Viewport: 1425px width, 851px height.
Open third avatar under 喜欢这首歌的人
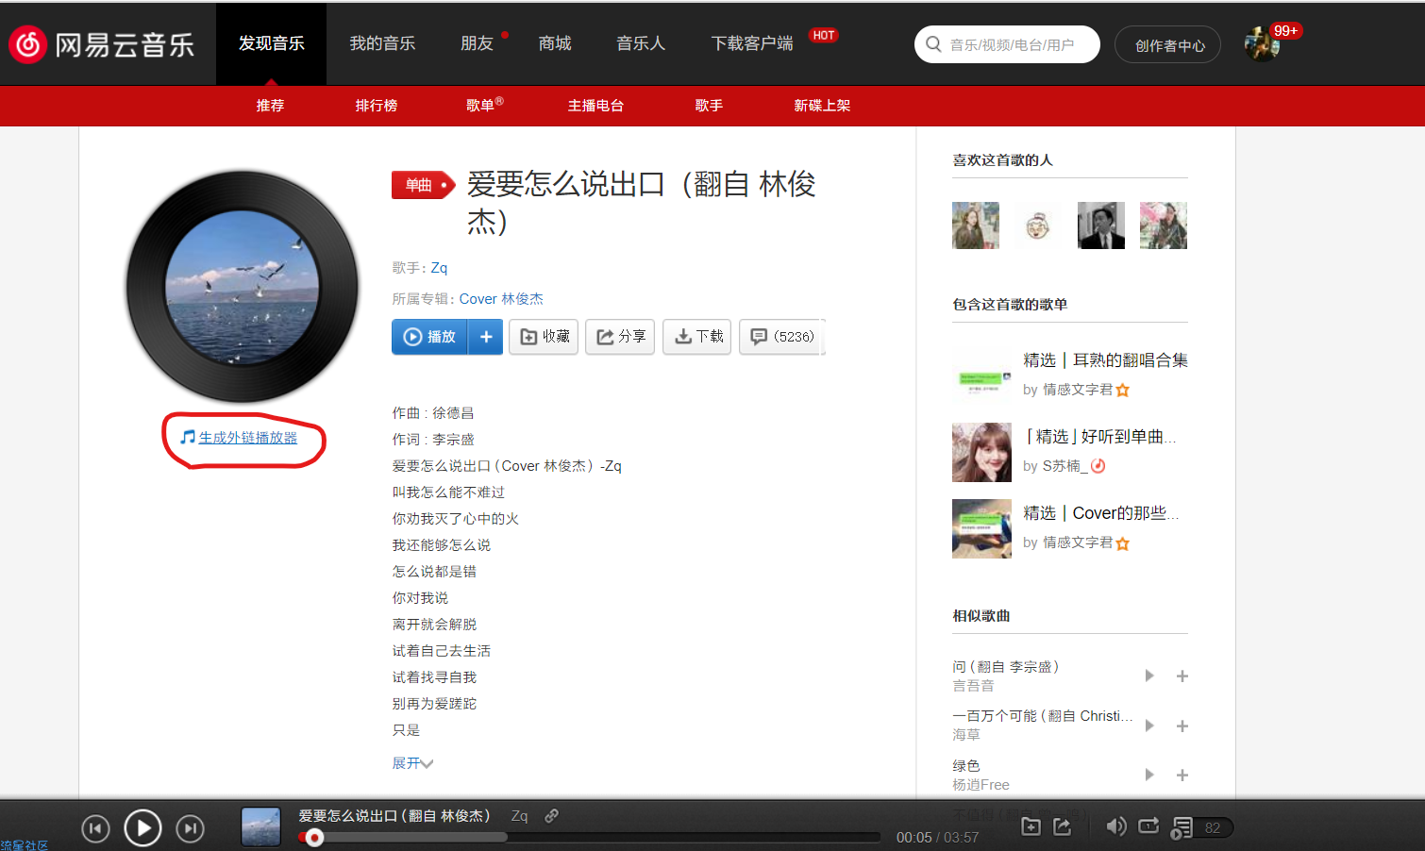[1101, 225]
